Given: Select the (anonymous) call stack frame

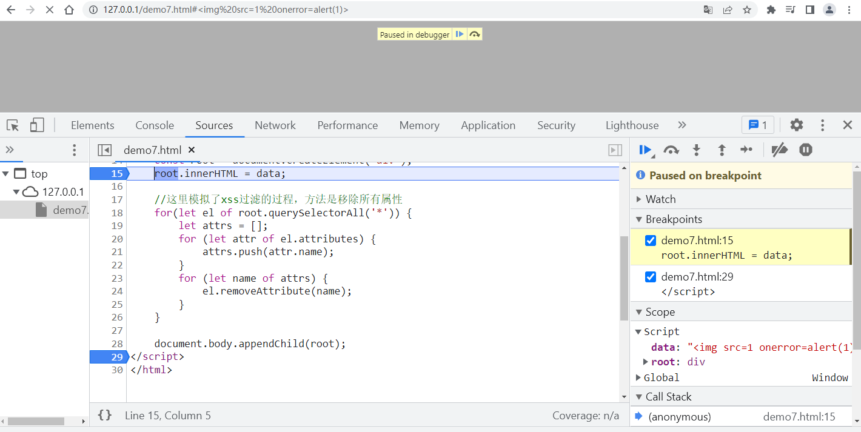Looking at the screenshot, I should [742, 417].
